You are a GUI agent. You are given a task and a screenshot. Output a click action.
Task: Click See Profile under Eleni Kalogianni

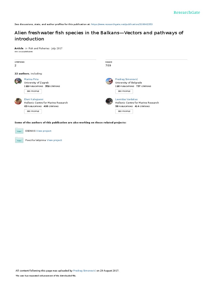click(33, 111)
